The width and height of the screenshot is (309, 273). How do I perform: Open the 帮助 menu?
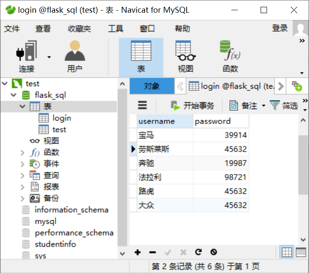click(182, 29)
